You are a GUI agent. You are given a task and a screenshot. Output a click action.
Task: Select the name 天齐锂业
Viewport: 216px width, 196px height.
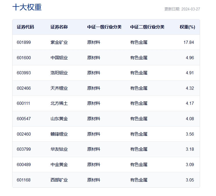tap(59, 88)
